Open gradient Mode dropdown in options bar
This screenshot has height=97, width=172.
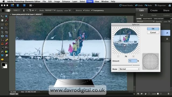tap(50, 11)
